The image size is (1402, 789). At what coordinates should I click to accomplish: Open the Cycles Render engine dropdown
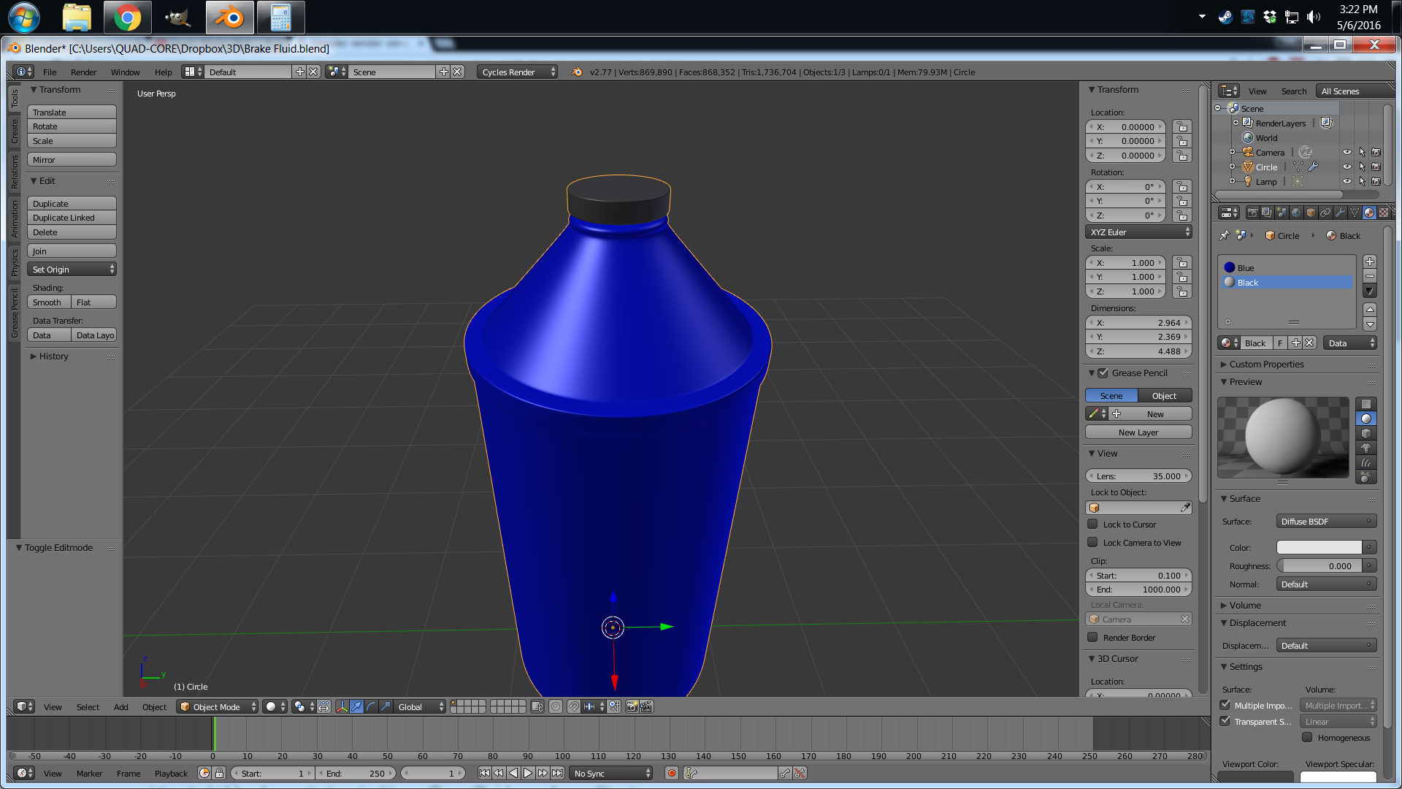click(518, 72)
